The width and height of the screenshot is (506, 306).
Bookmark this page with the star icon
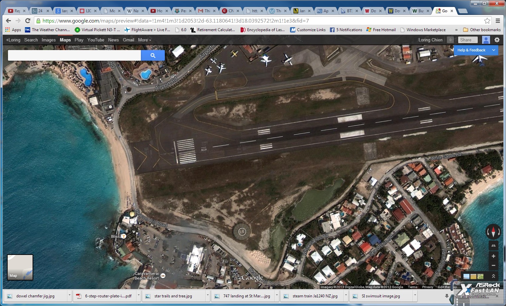(x=487, y=21)
